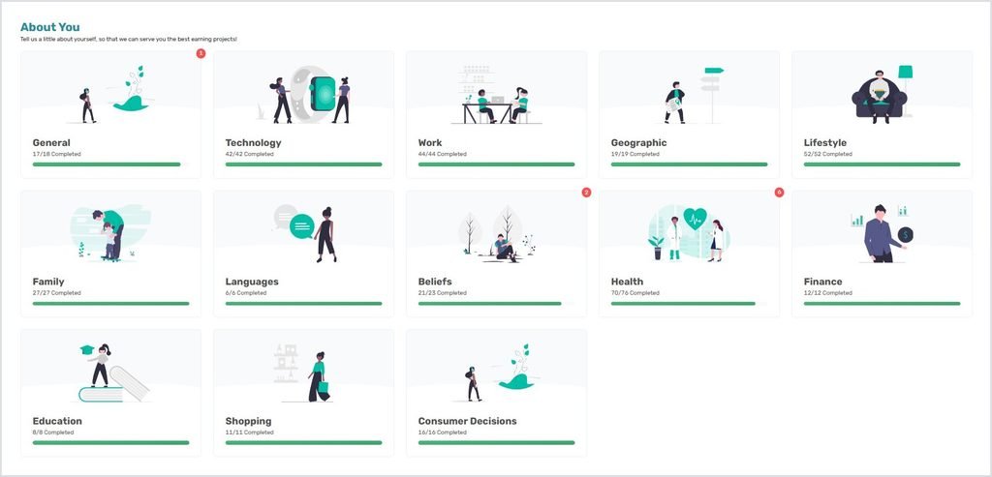Click the '17/18 Completed' text
The image size is (992, 477).
(56, 154)
